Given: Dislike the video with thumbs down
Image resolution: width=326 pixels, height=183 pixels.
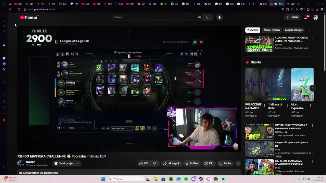Looking at the screenshot, I should (155, 163).
